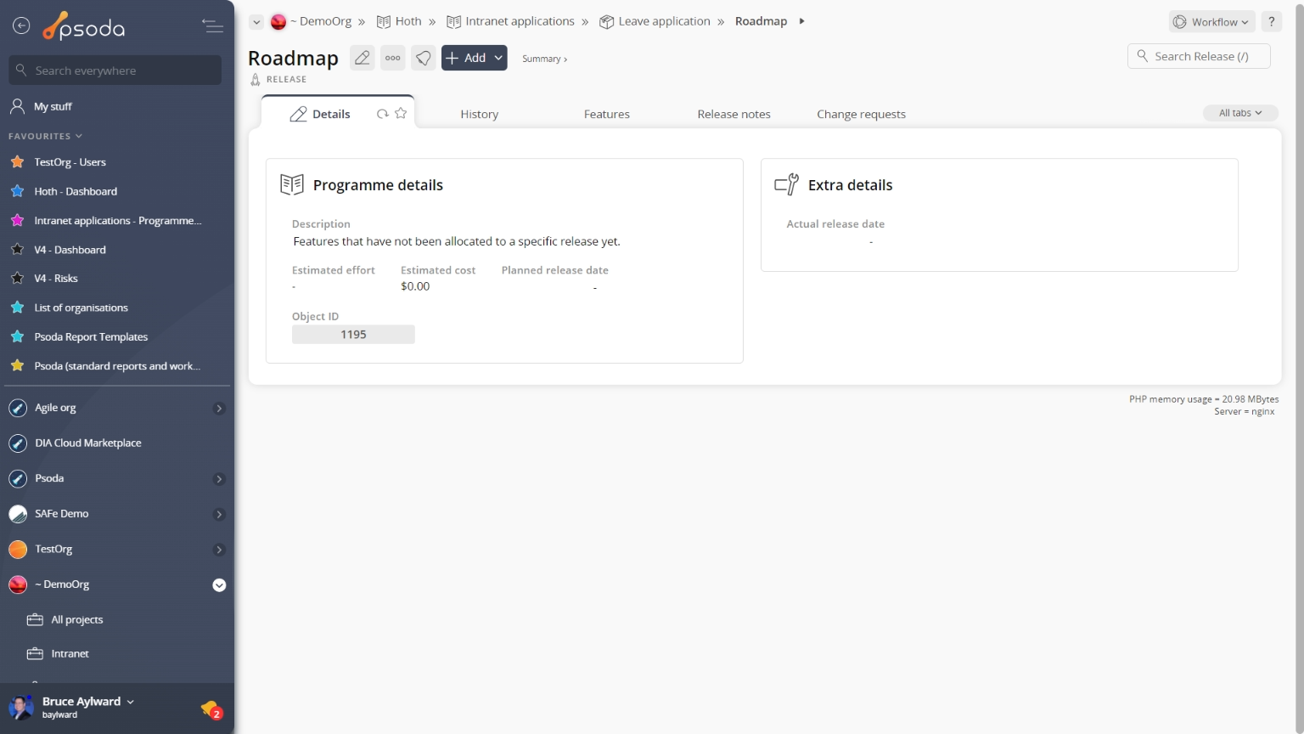Click the pencil edit icon beside Roadmap title
The width and height of the screenshot is (1304, 734).
[363, 58]
